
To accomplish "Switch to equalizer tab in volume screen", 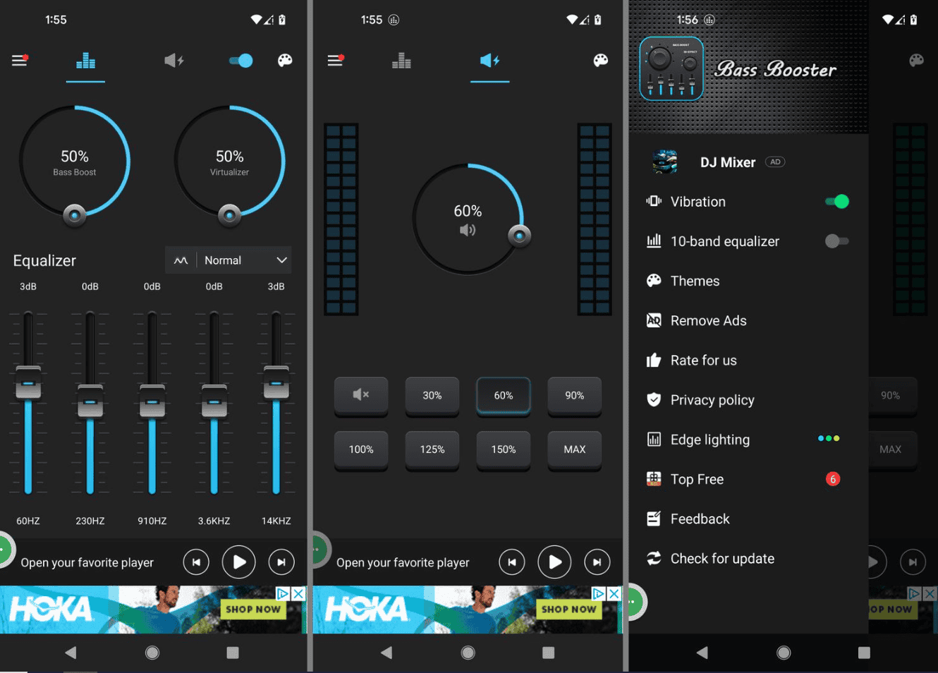I will 401,61.
